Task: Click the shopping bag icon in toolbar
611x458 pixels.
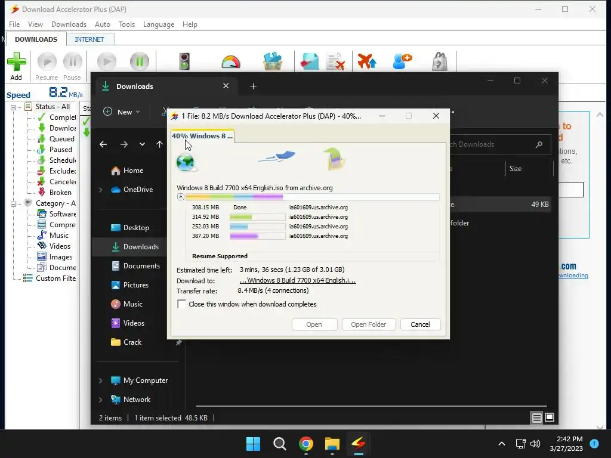Action: click(x=440, y=61)
